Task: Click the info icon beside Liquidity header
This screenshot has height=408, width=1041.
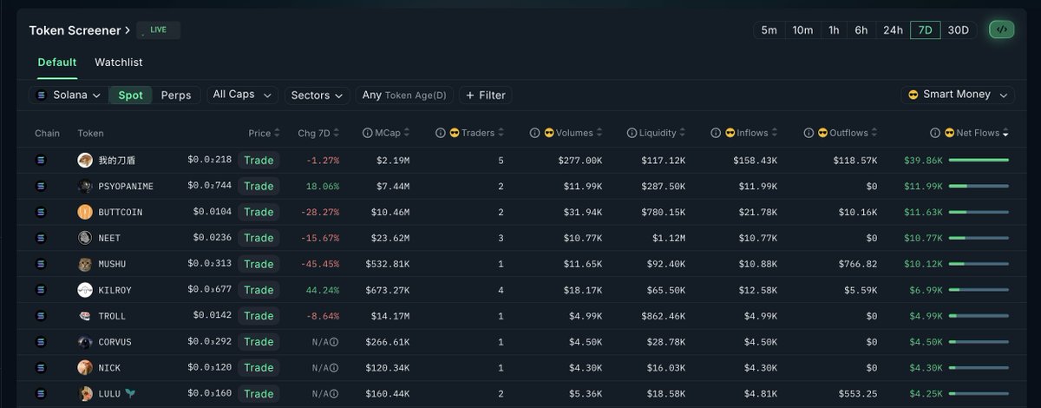Action: [632, 133]
